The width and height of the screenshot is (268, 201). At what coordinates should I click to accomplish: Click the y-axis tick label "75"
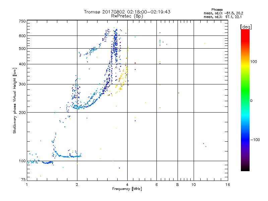pyautogui.click(x=23, y=180)
